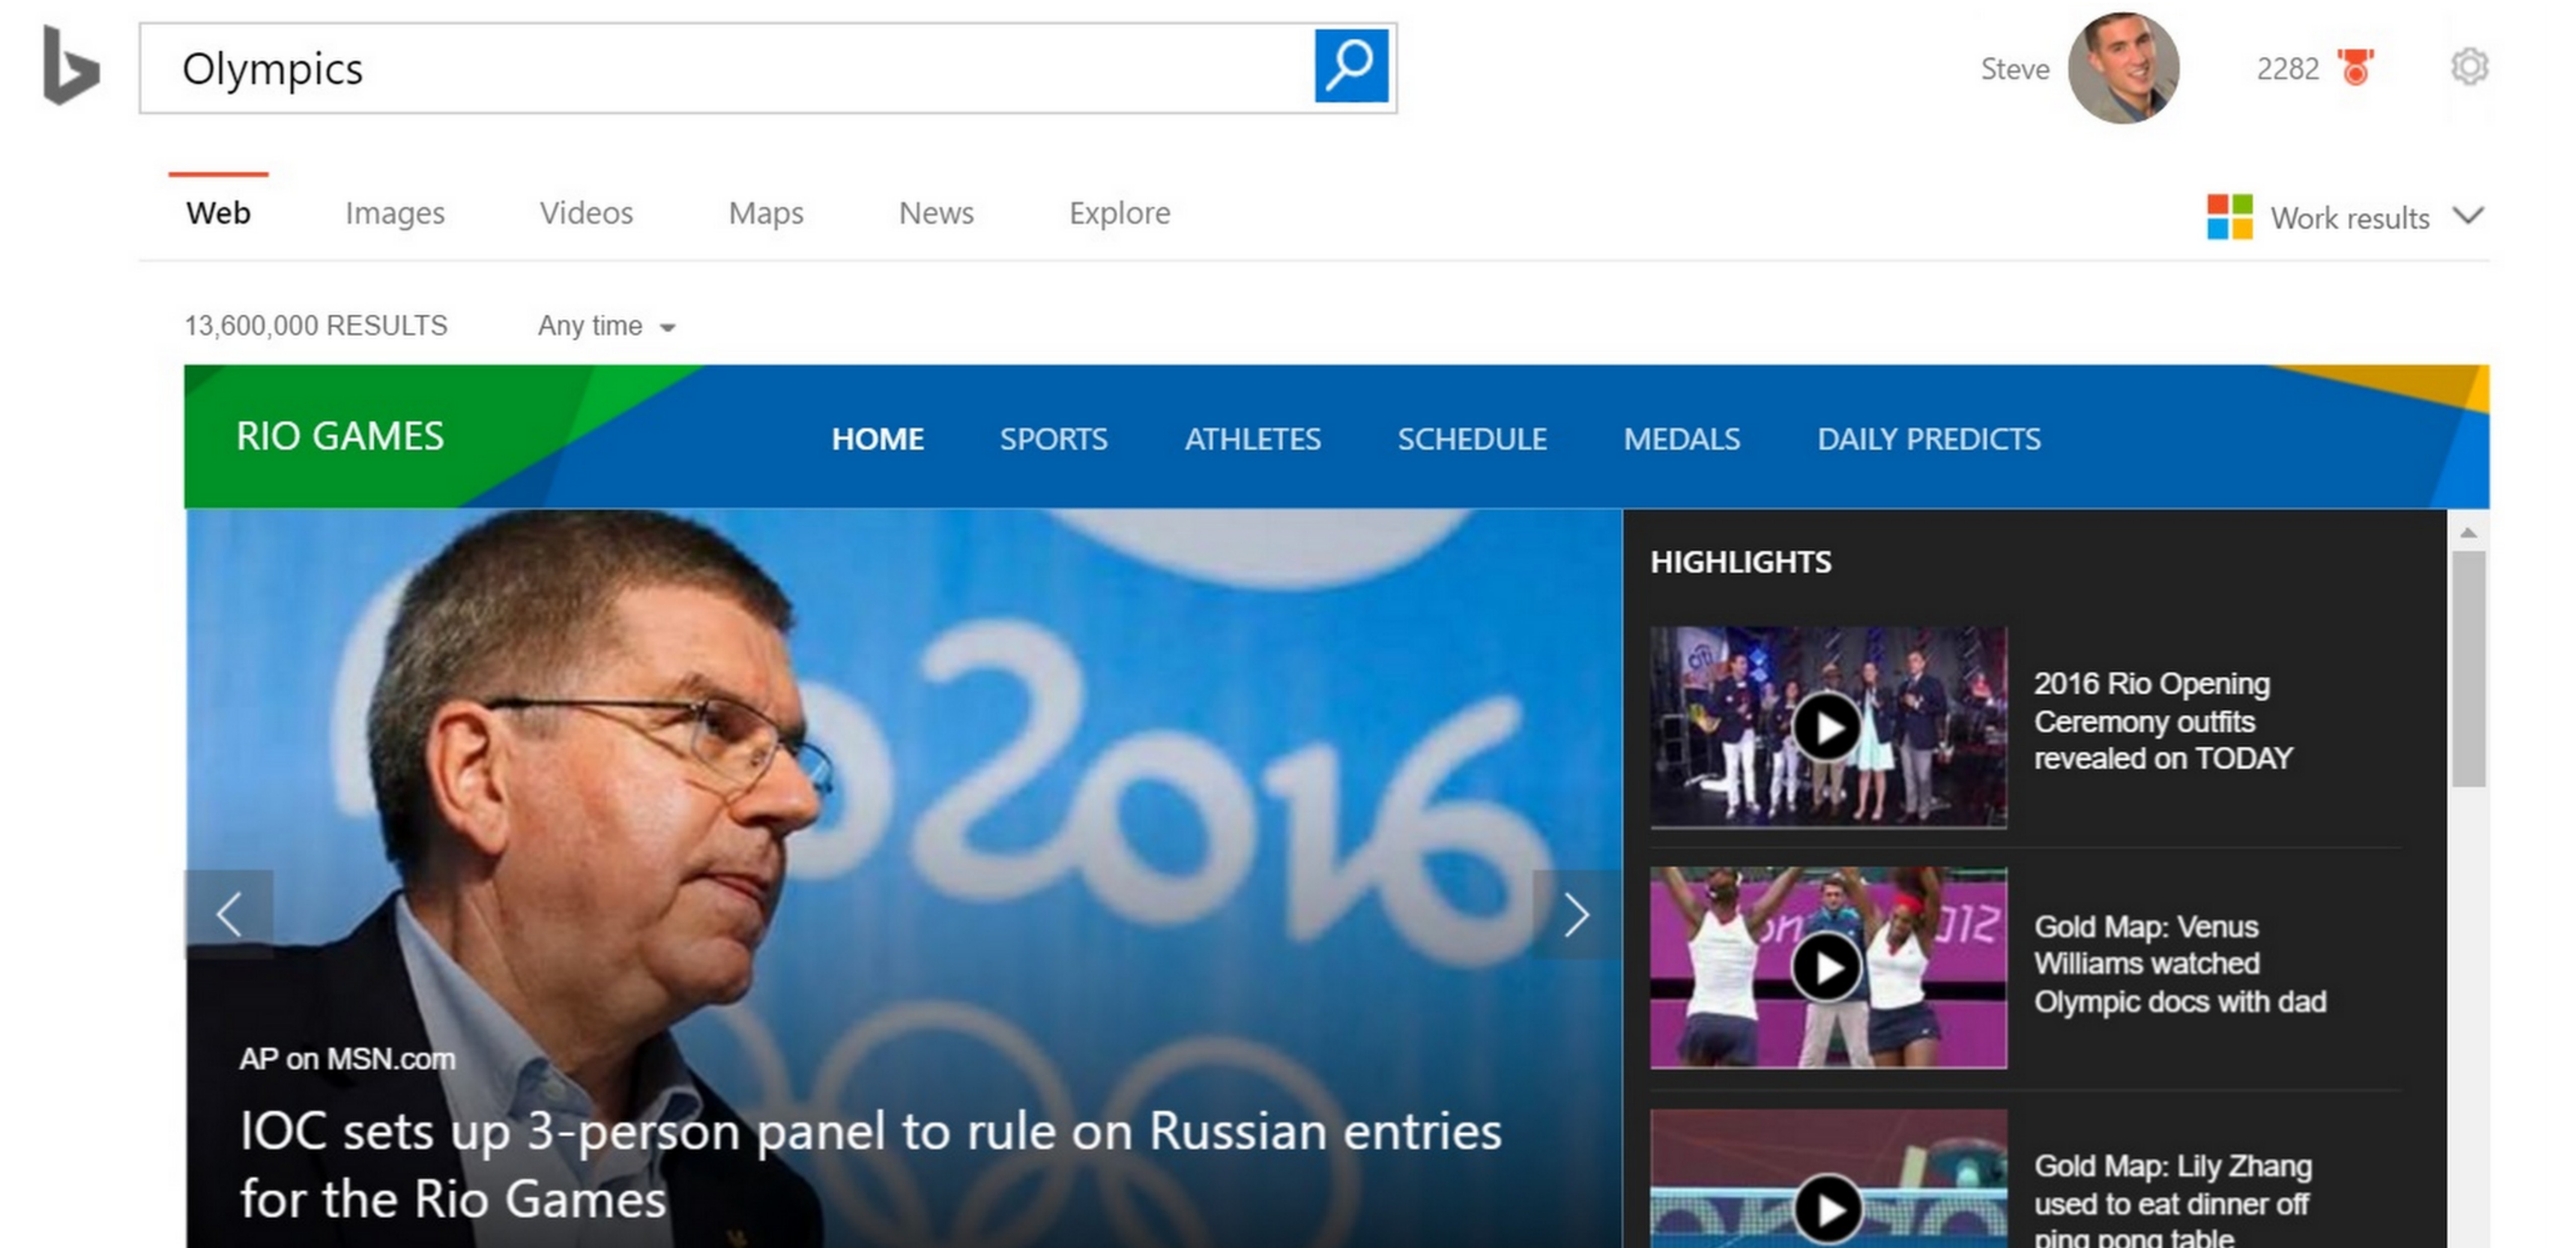Screen dimensions: 2576x1248
Task: Advance to the next carousel slide
Action: 1577,914
